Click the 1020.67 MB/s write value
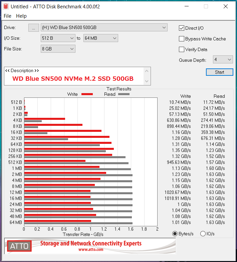237x262 pixels. point(178,193)
